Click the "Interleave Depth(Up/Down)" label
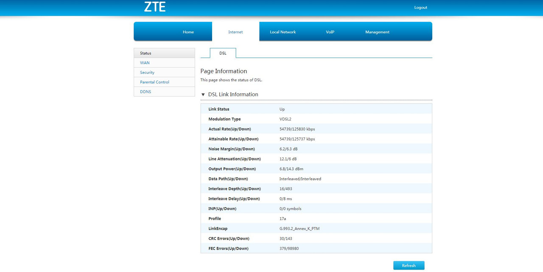This screenshot has height=272, width=543. tap(235, 189)
